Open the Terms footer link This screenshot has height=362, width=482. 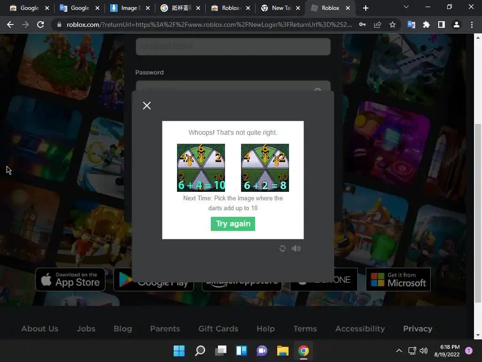point(305,329)
